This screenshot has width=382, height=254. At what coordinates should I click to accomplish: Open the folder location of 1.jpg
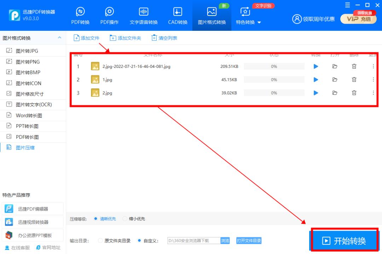[335, 80]
